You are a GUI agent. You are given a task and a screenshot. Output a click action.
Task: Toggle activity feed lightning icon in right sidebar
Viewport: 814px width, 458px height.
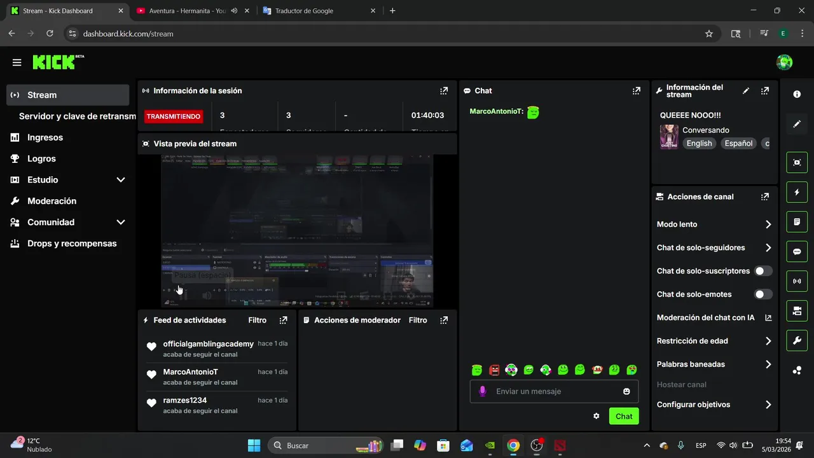coord(797,191)
